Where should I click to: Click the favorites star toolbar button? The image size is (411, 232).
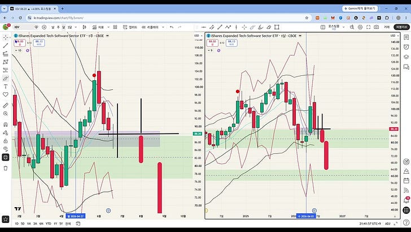click(6, 219)
